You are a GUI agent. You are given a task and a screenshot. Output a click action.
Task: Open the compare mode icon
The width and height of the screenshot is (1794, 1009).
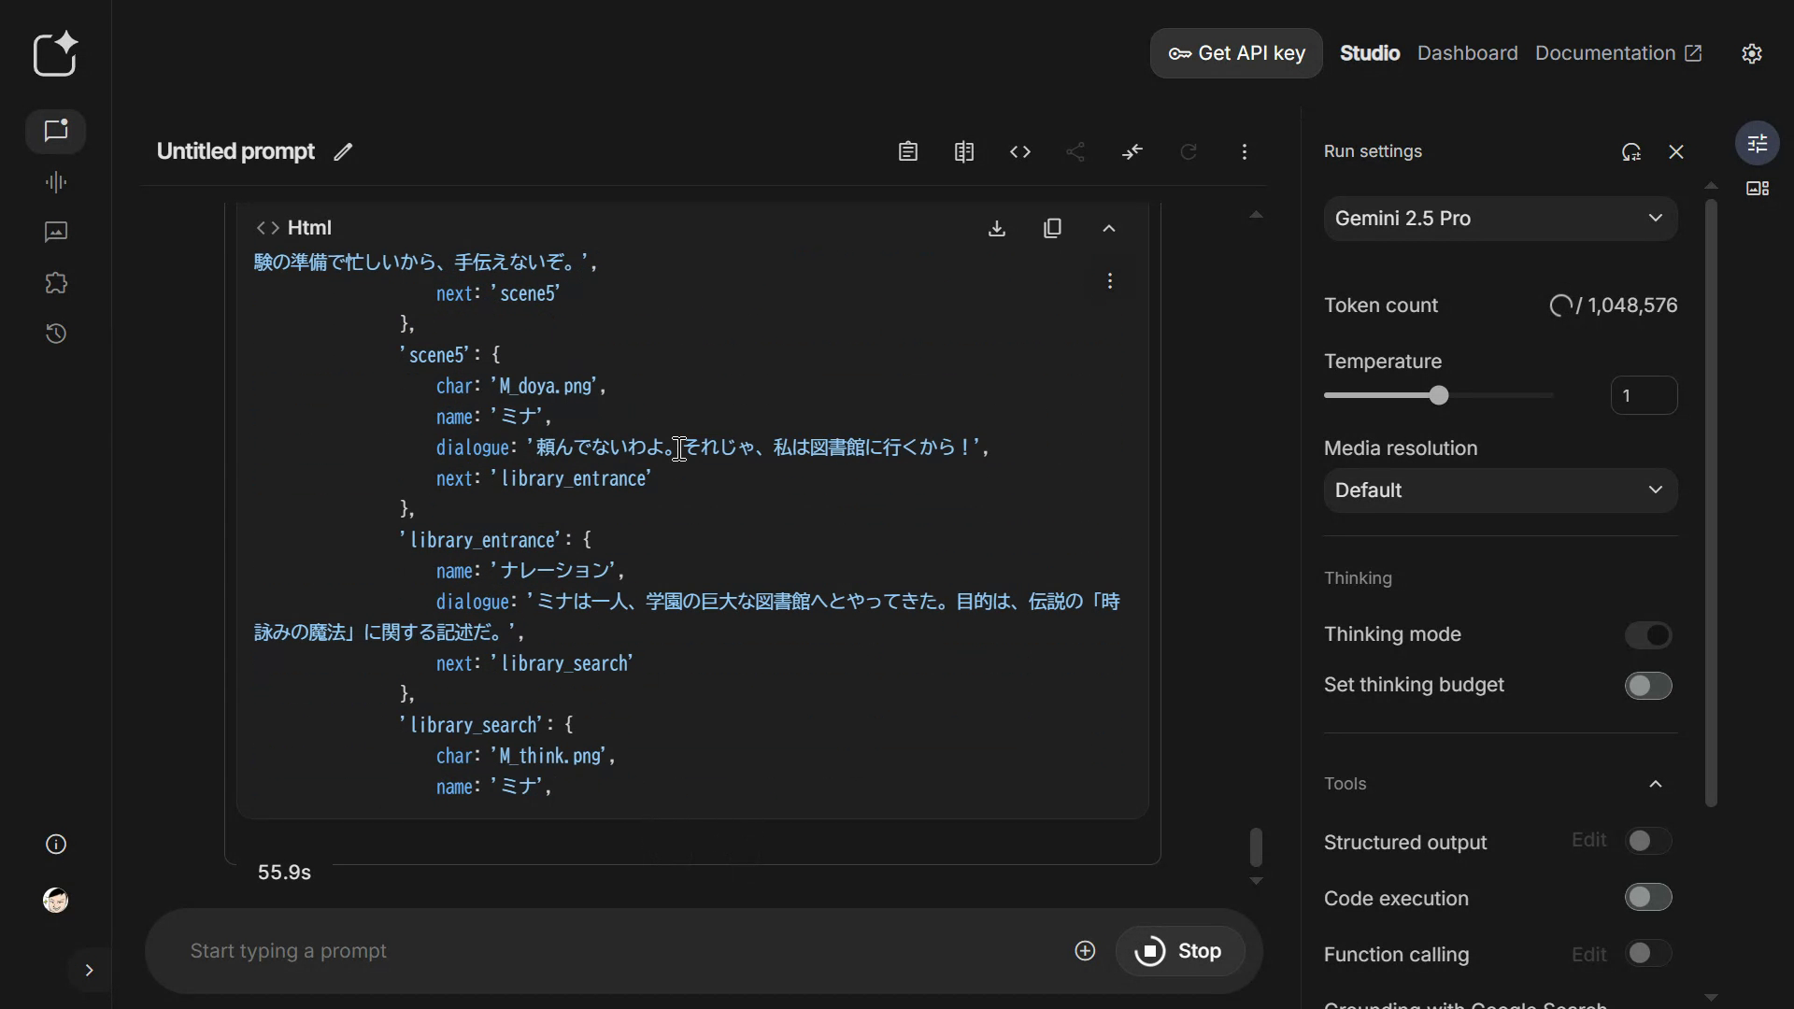point(964,151)
